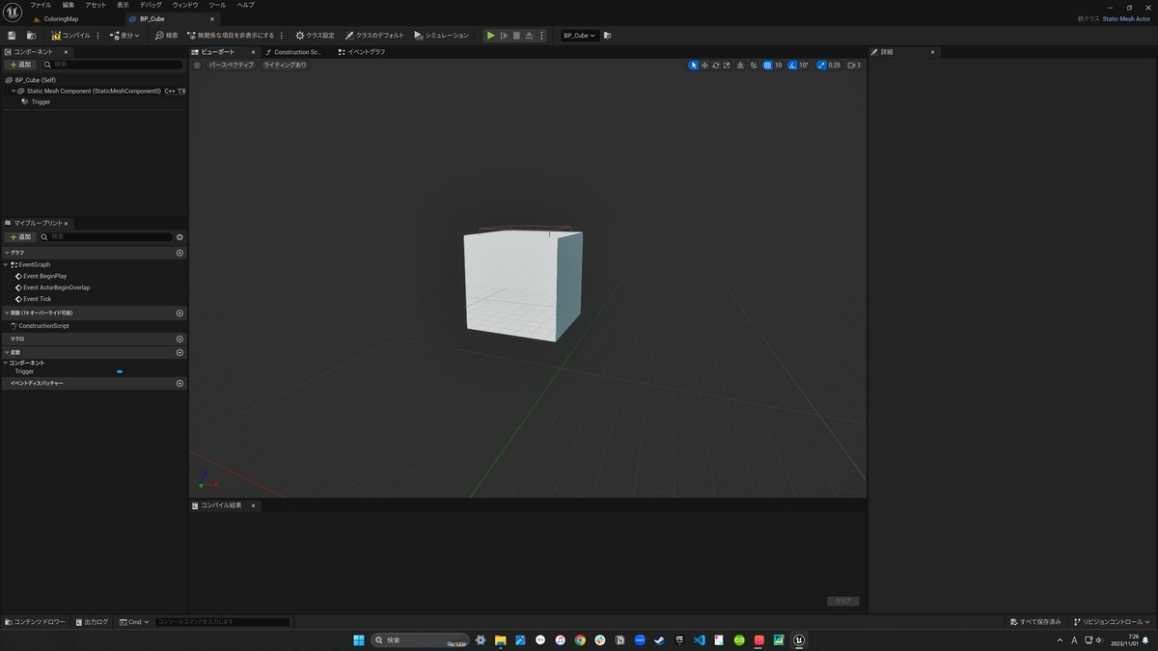
Task: Open the ファイル menu
Action: click(41, 5)
